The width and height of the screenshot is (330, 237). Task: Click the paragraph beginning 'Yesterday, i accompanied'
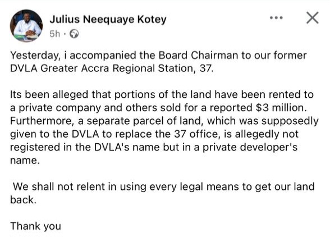click(x=158, y=62)
